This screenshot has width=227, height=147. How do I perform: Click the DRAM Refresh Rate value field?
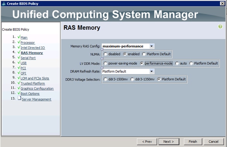point(126,71)
